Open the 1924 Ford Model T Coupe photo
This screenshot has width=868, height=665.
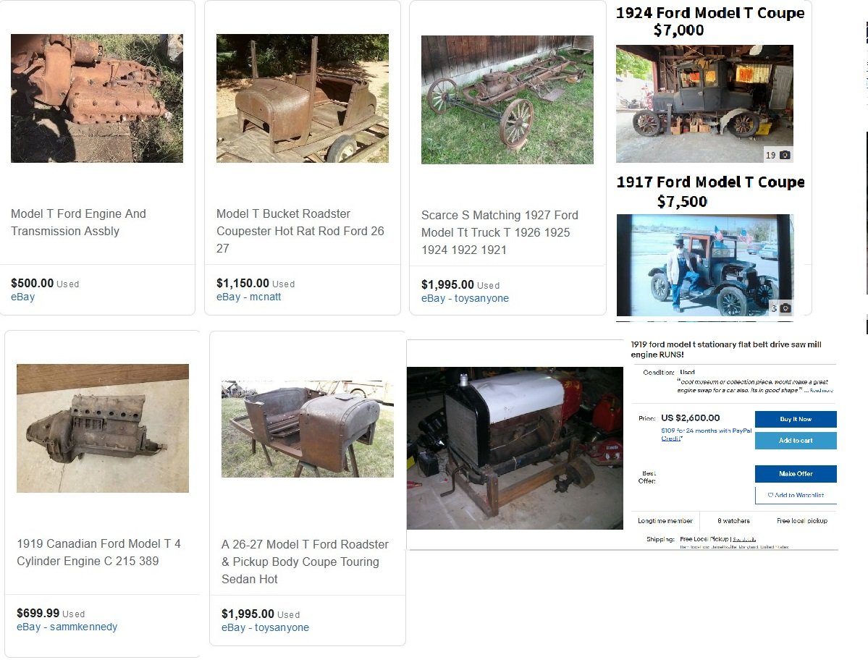[x=704, y=104]
